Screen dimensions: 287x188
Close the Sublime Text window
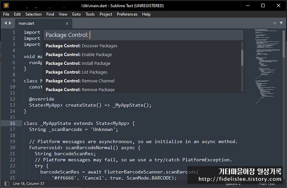pos(278,6)
